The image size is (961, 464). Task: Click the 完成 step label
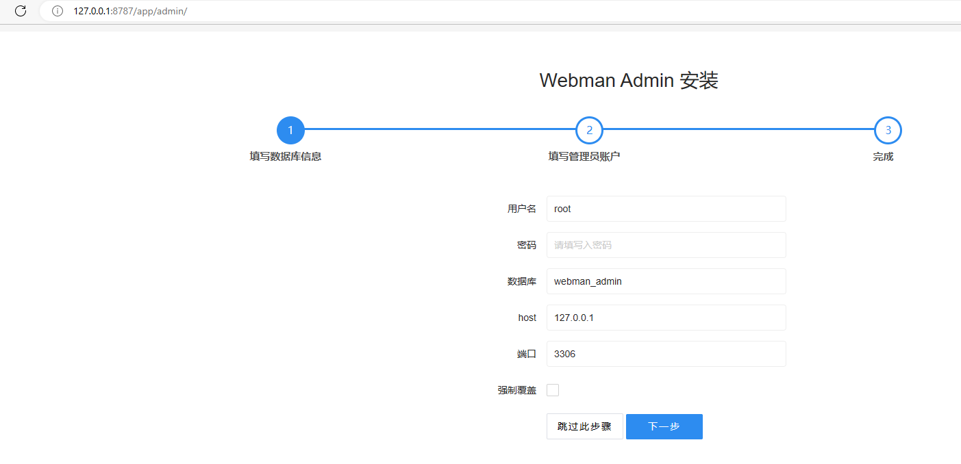pos(883,157)
